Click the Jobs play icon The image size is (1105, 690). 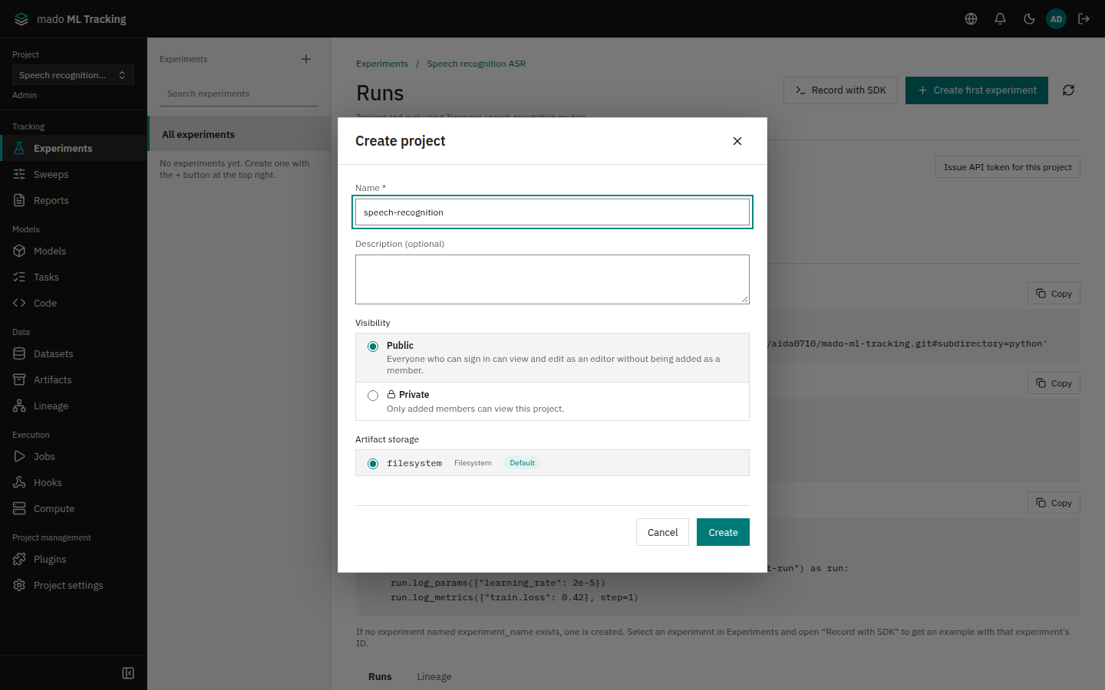pyautogui.click(x=19, y=456)
